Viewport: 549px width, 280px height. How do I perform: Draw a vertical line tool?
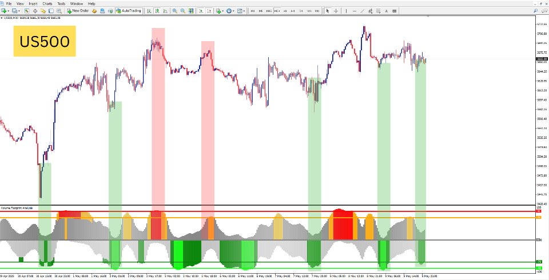point(346,11)
